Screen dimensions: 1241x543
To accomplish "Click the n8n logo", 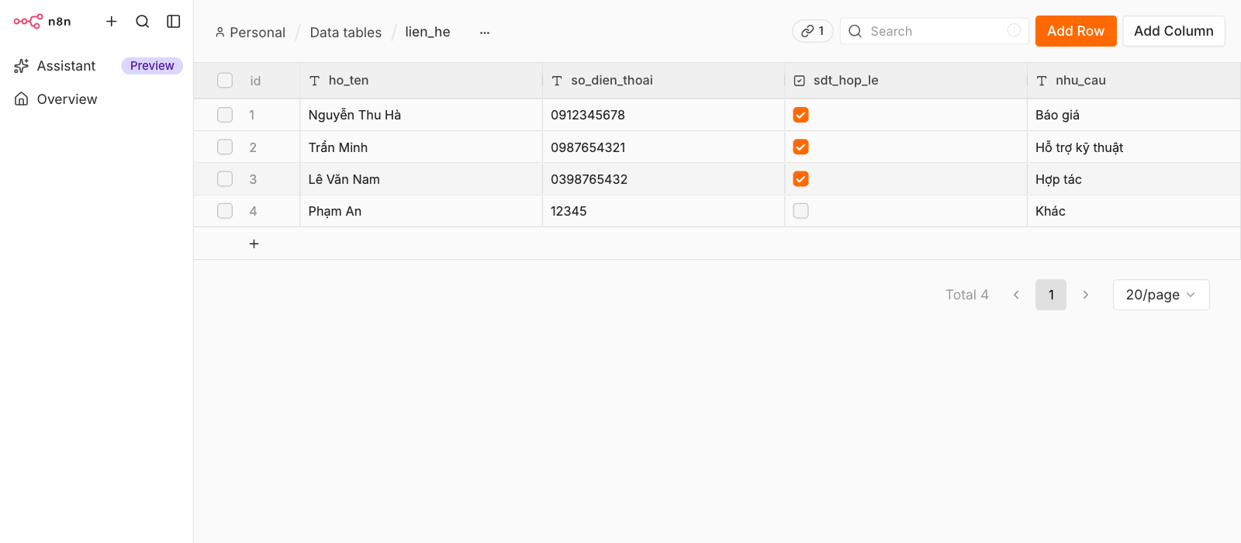I will (x=43, y=22).
